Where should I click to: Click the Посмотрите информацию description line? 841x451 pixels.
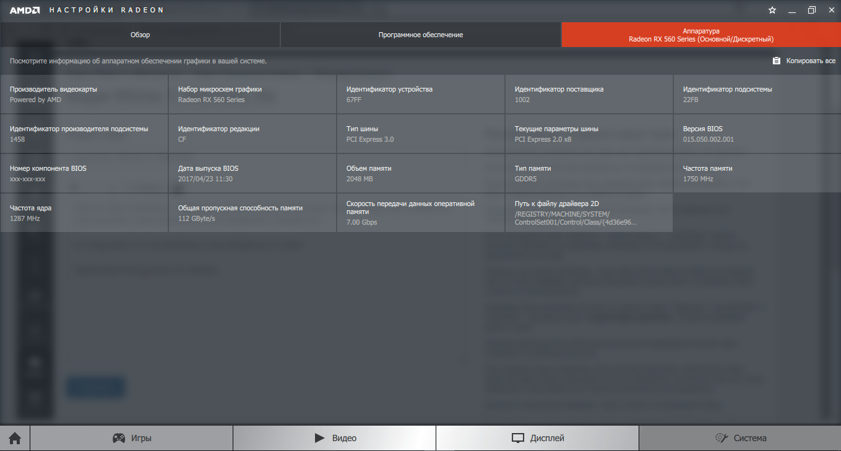point(138,61)
